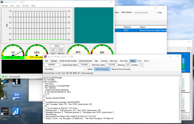Viewport: 194px width, 124px height.
Task: Click the help question mark button
Action: [x=189, y=49]
